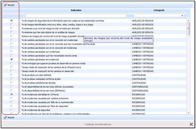
Task: Uncheck '% de cambios aprobados sin incidencias'
Action: click(12, 59)
